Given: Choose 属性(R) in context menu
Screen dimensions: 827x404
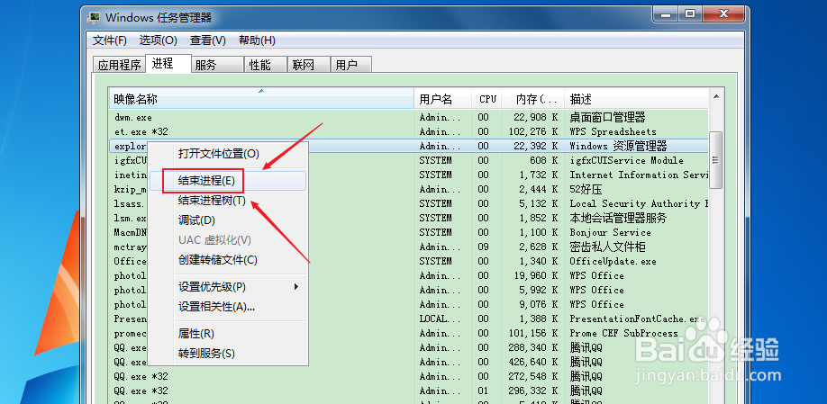Looking at the screenshot, I should 228,334.
